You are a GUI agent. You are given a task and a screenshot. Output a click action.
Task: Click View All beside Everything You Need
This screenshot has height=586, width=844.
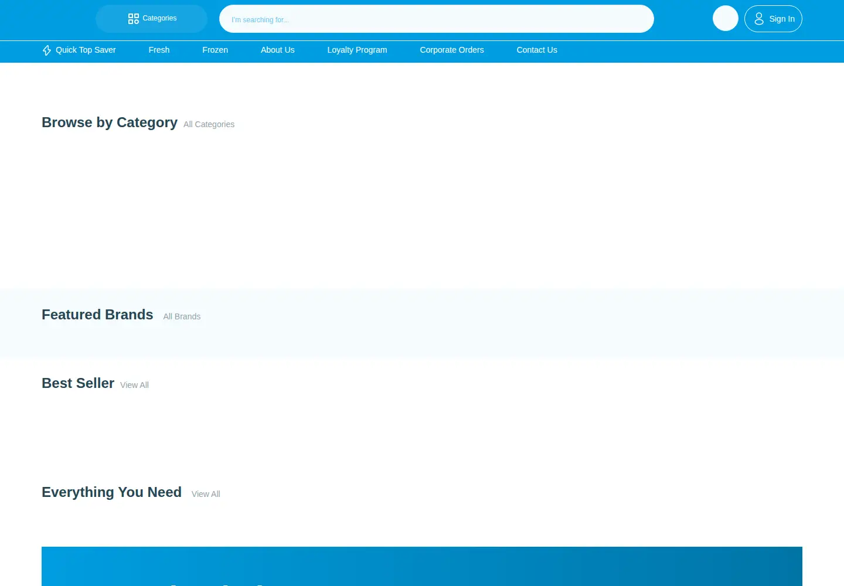(x=206, y=494)
